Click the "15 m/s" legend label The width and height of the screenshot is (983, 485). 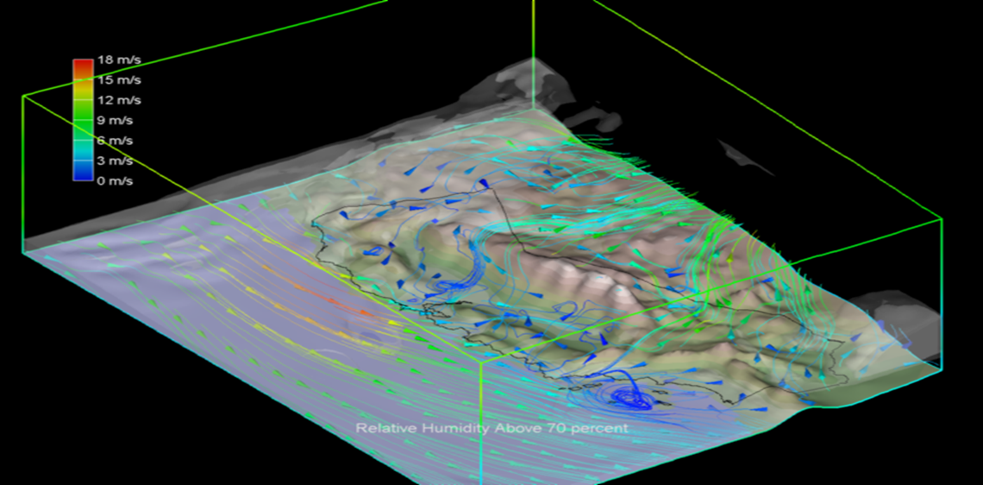point(119,80)
